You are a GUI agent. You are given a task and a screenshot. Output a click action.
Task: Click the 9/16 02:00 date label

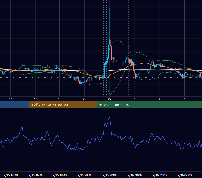pyautogui.click(x=160, y=175)
